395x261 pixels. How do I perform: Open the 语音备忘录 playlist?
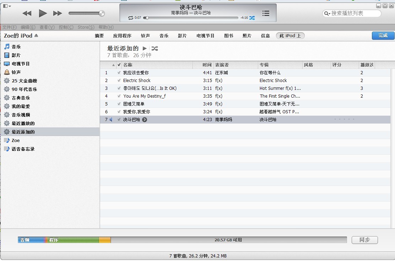[50, 149]
